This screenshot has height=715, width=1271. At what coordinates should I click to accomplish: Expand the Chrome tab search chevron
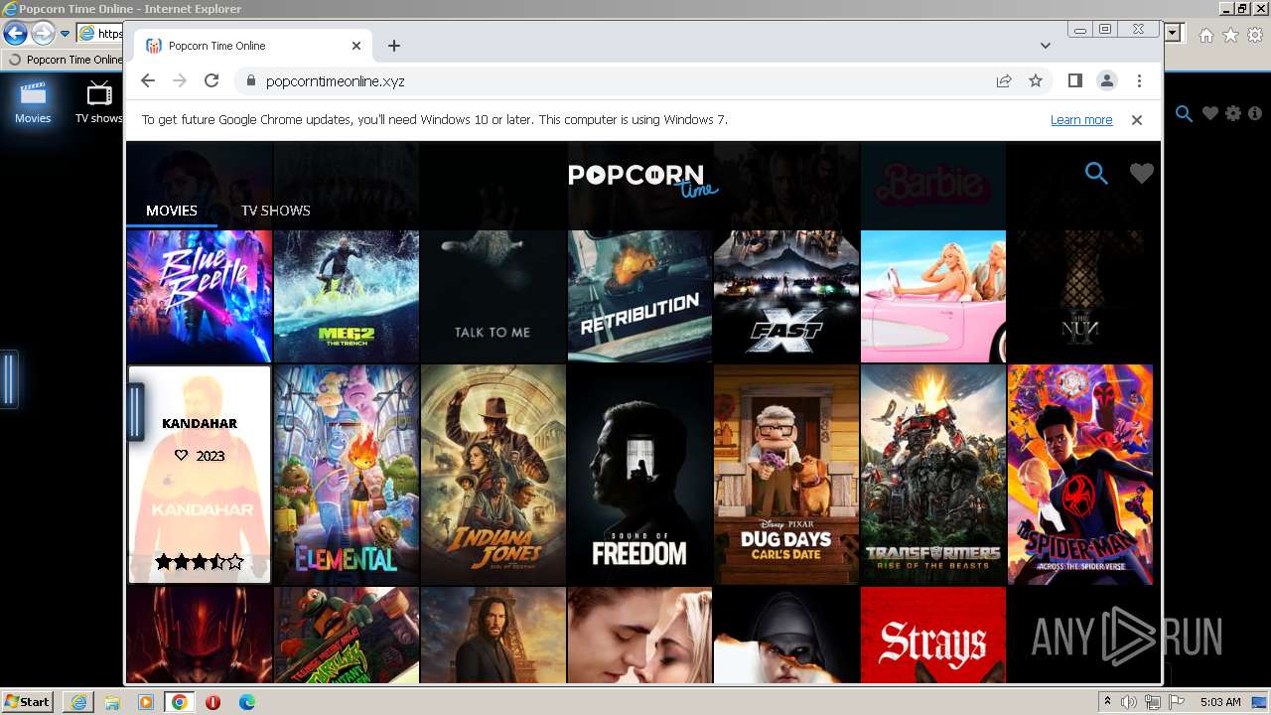click(x=1046, y=46)
